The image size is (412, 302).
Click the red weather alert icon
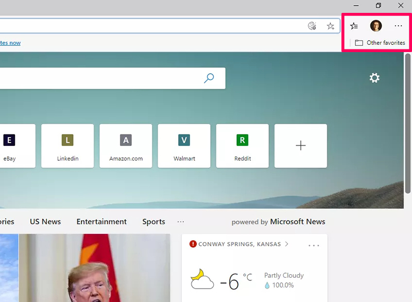(193, 244)
